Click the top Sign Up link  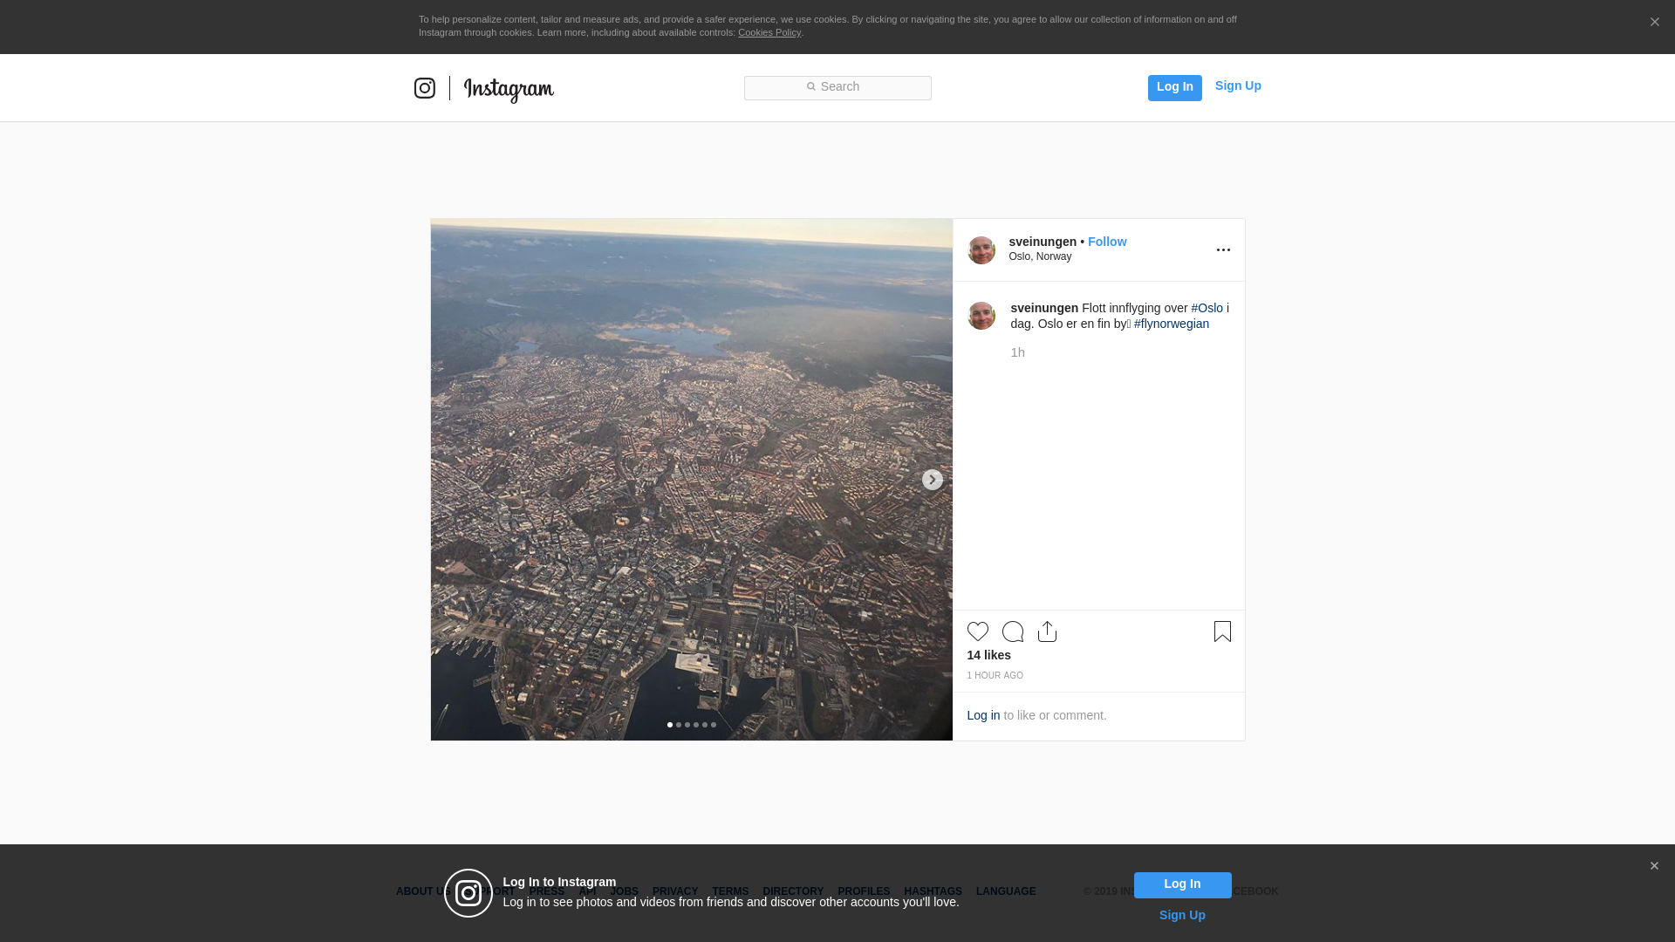[x=1237, y=85]
